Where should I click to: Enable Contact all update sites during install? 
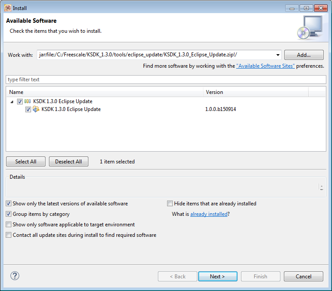8,235
